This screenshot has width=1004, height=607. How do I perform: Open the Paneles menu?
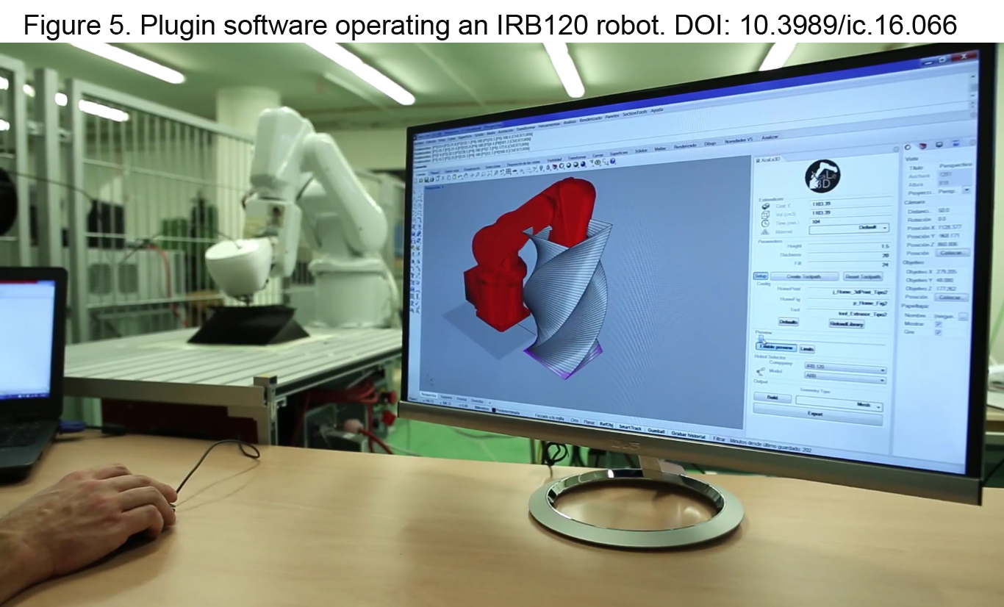click(x=612, y=116)
